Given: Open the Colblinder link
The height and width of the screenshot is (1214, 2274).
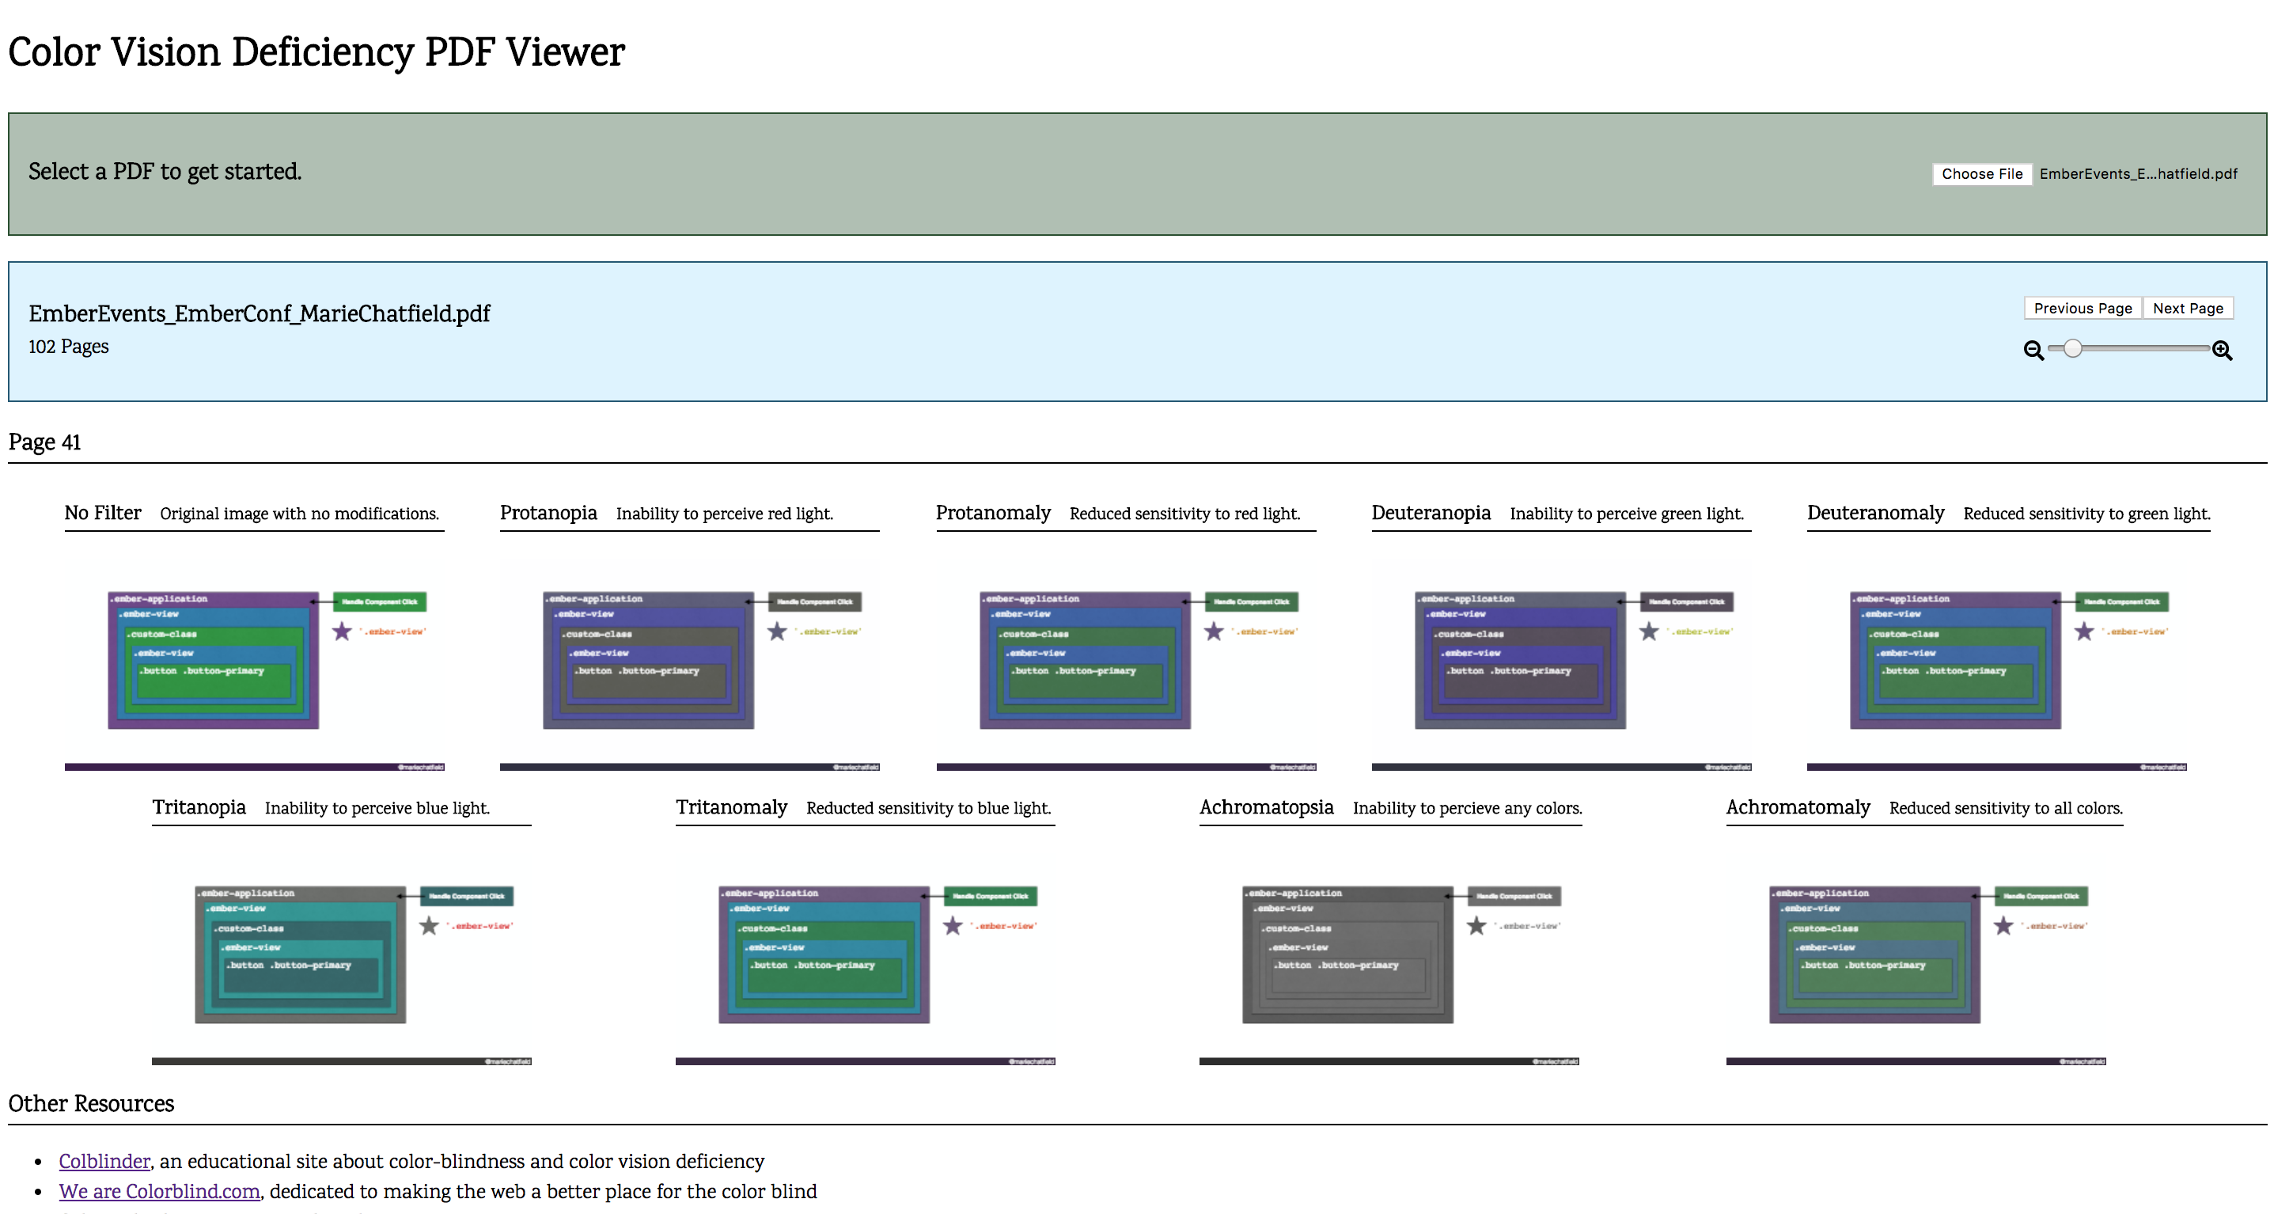Looking at the screenshot, I should point(104,1161).
